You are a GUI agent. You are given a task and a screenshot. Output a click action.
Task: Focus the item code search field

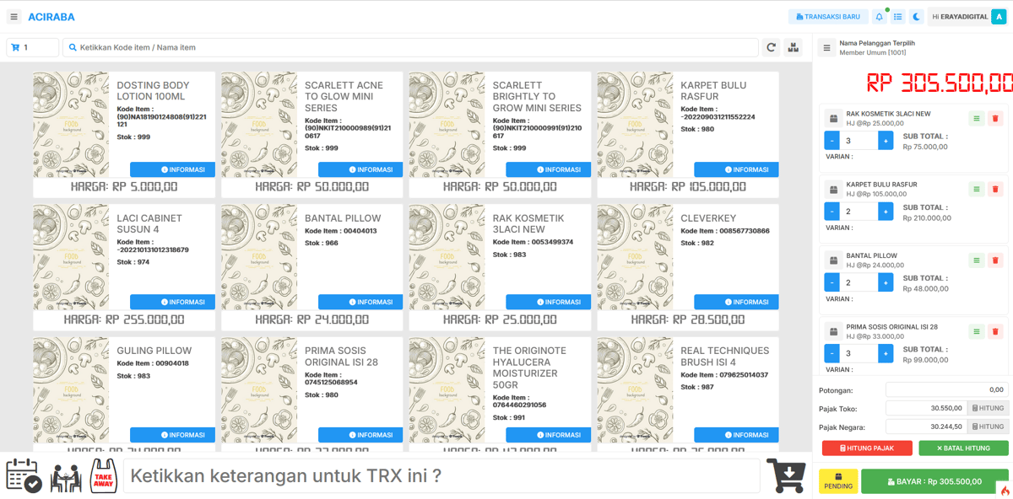coord(410,48)
